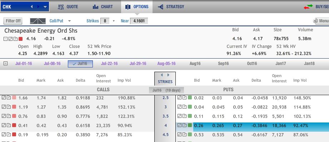Toggle the Sep16 expiration
The image size is (329, 142).
point(224,64)
